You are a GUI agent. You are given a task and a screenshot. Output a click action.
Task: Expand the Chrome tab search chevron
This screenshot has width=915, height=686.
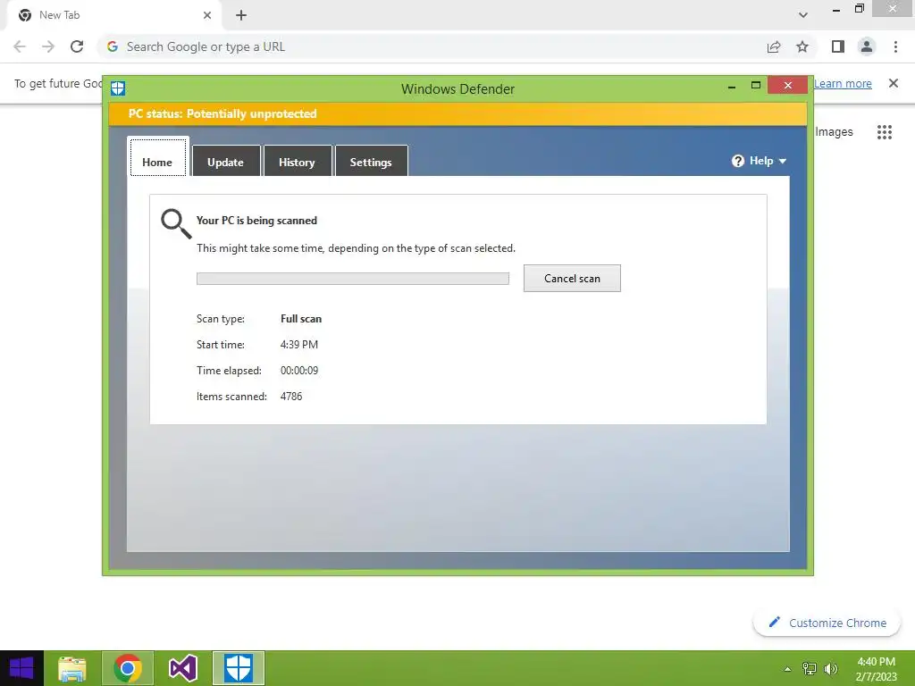coord(803,15)
